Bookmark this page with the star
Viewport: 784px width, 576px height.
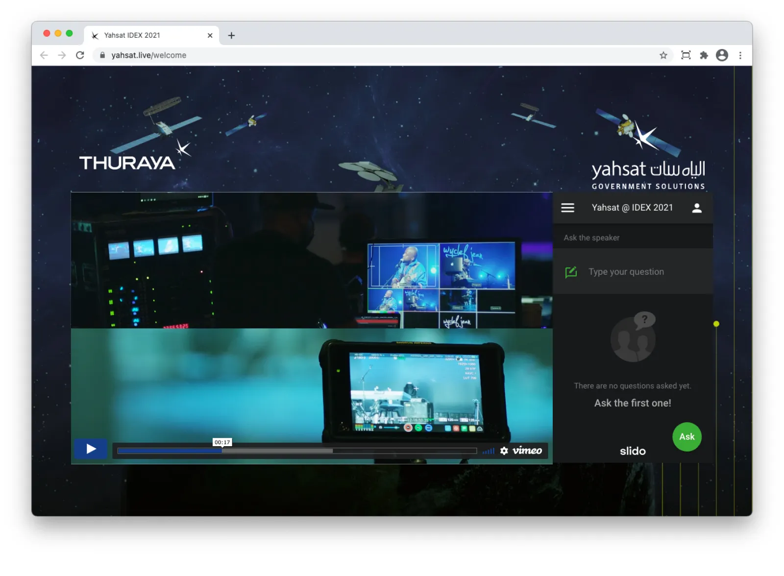click(663, 55)
